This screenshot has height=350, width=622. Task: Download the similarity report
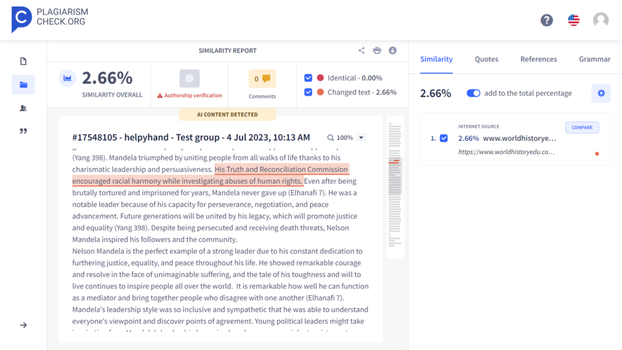point(392,50)
